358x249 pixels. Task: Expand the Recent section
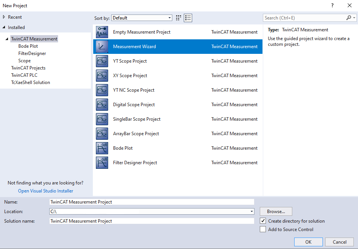point(4,17)
